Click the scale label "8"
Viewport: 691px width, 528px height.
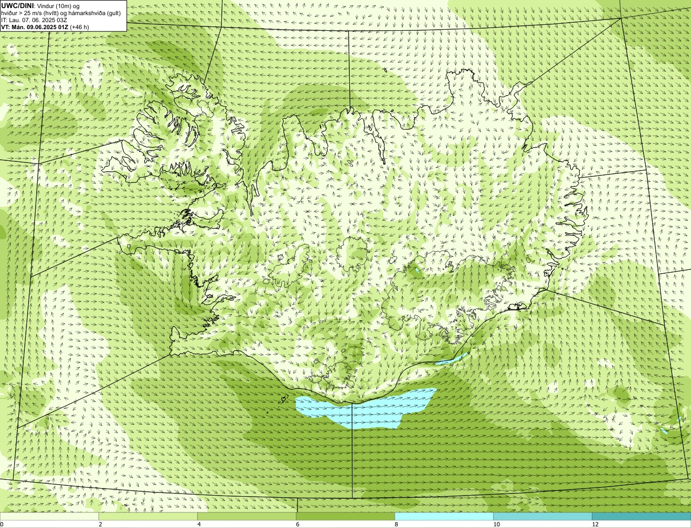[x=396, y=524]
